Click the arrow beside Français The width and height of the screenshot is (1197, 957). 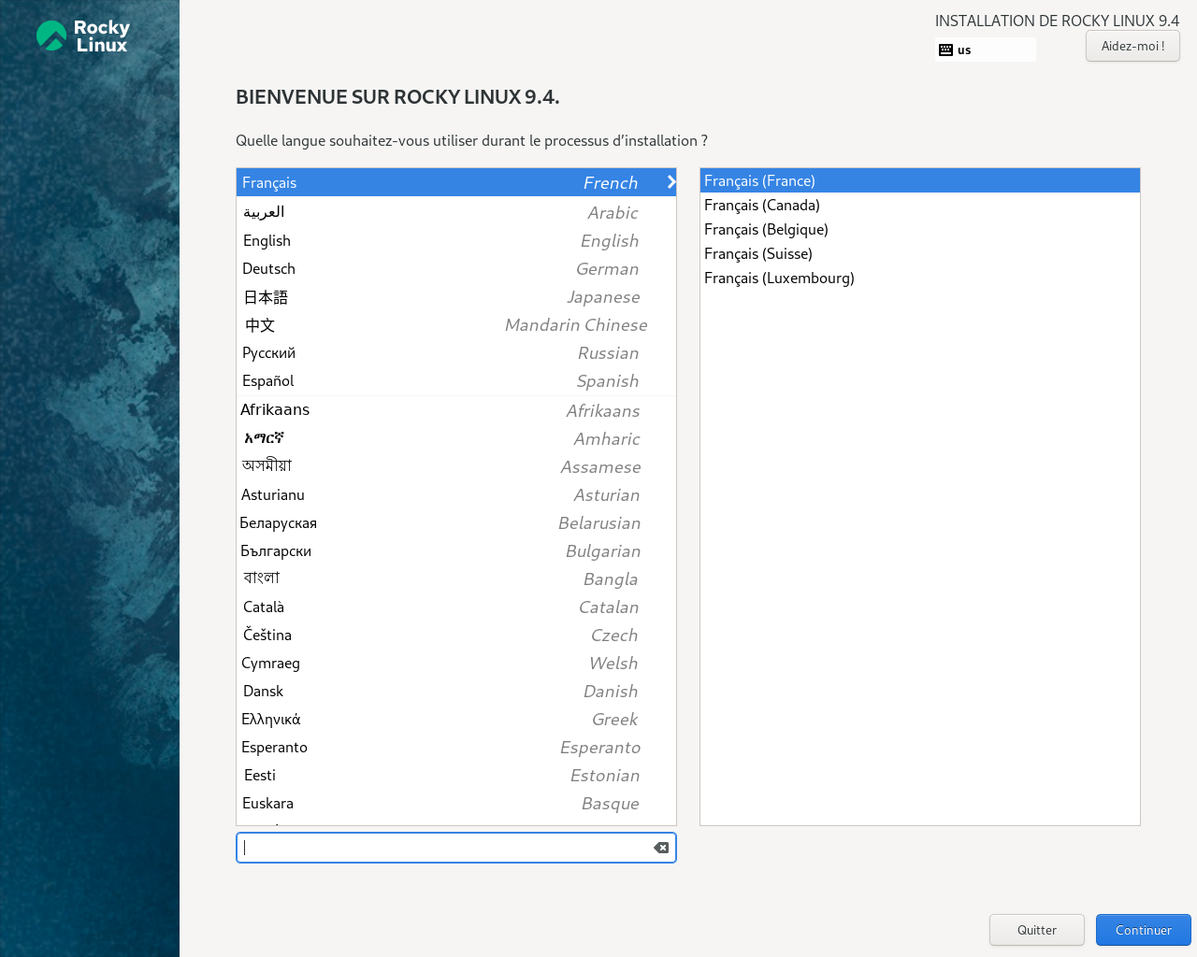point(671,182)
